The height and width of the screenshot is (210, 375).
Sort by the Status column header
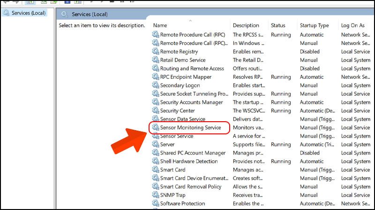coord(278,25)
